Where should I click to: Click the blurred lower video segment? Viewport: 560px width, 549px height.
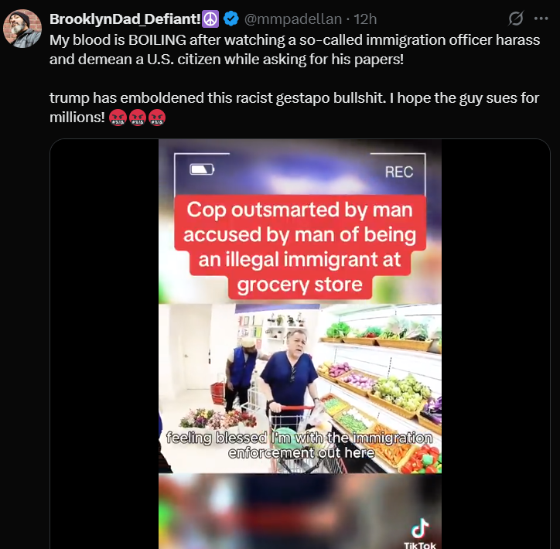coord(300,511)
